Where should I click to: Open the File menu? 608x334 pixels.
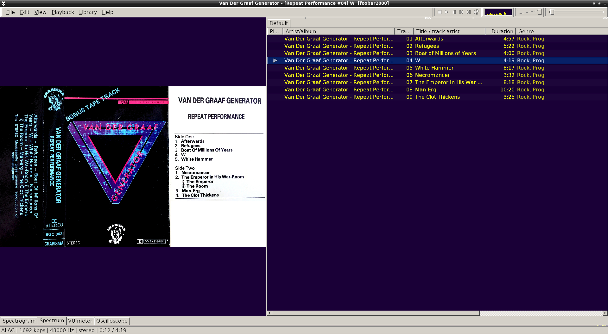tap(10, 12)
